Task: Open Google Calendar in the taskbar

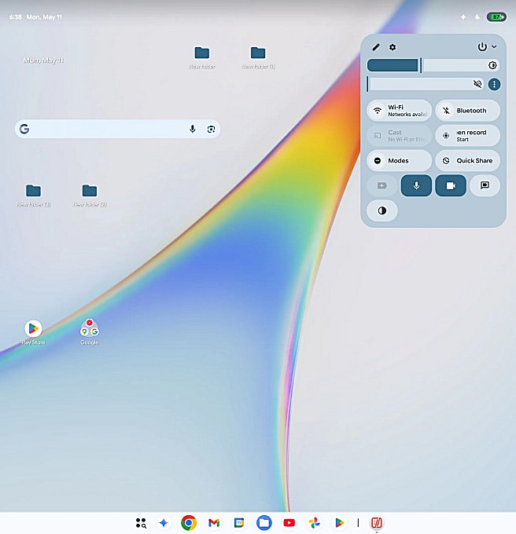Action: [x=239, y=522]
